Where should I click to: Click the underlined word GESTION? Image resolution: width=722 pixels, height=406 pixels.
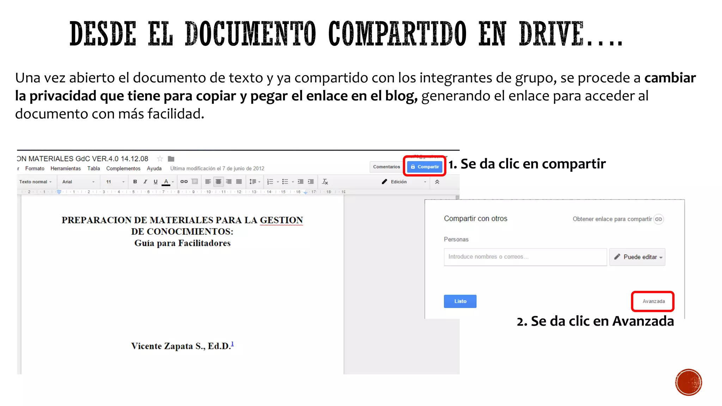[281, 220]
